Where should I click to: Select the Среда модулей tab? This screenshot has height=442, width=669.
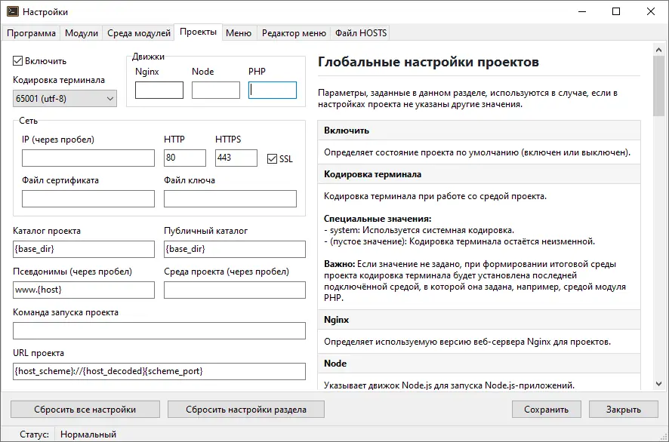point(139,33)
